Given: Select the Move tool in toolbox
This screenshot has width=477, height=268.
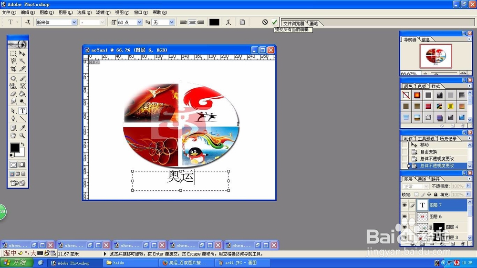Looking at the screenshot, I should (22, 53).
